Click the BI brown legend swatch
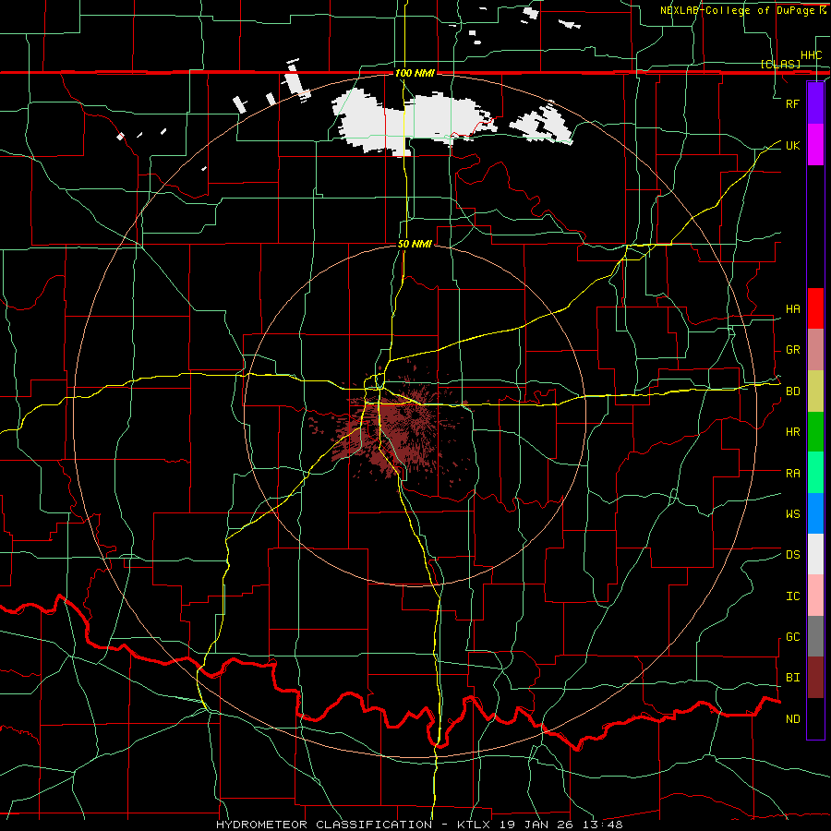The width and height of the screenshot is (831, 831). pos(815,678)
